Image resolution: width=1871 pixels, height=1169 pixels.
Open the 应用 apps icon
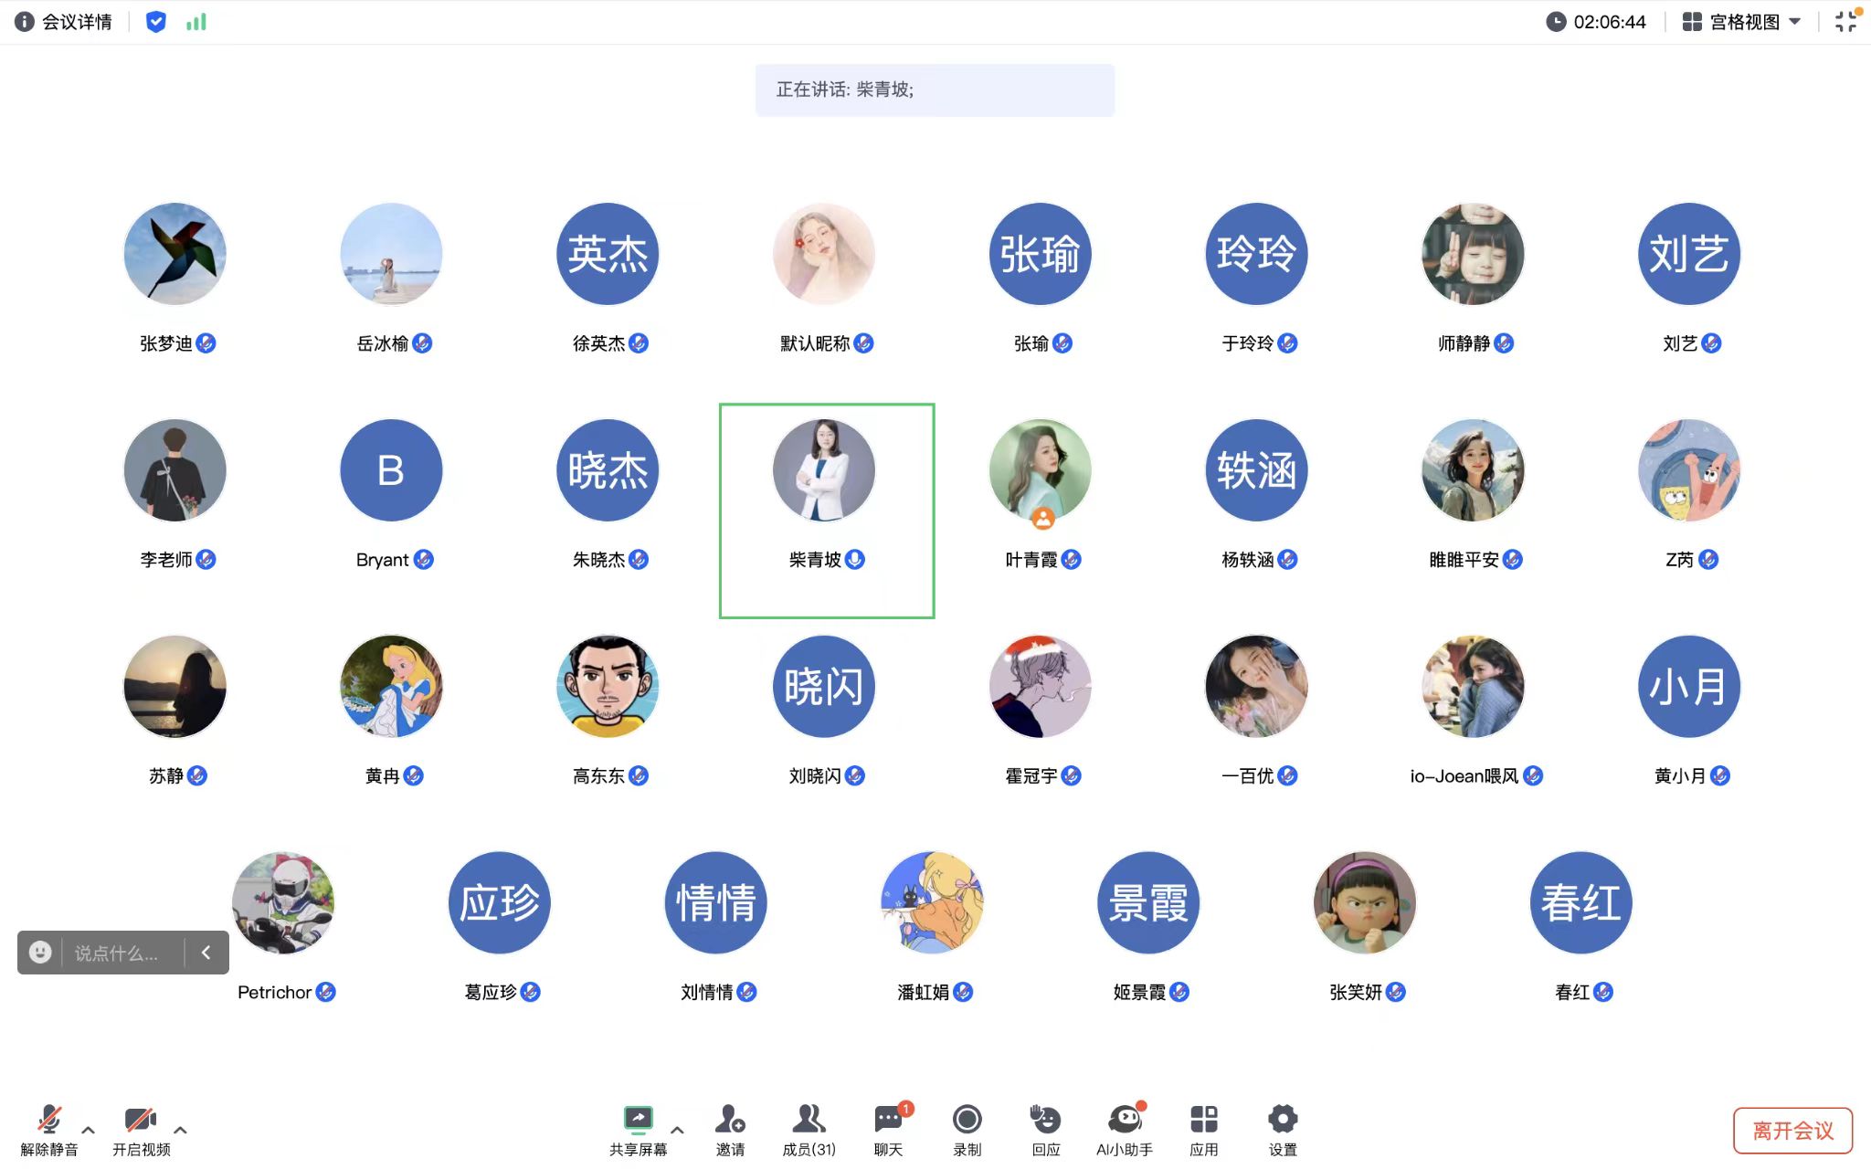click(x=1203, y=1130)
